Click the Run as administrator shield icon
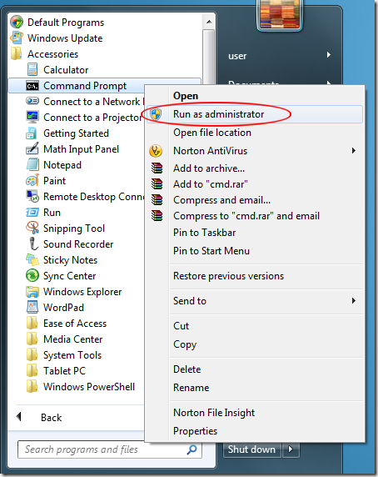378x477 pixels. pos(156,114)
